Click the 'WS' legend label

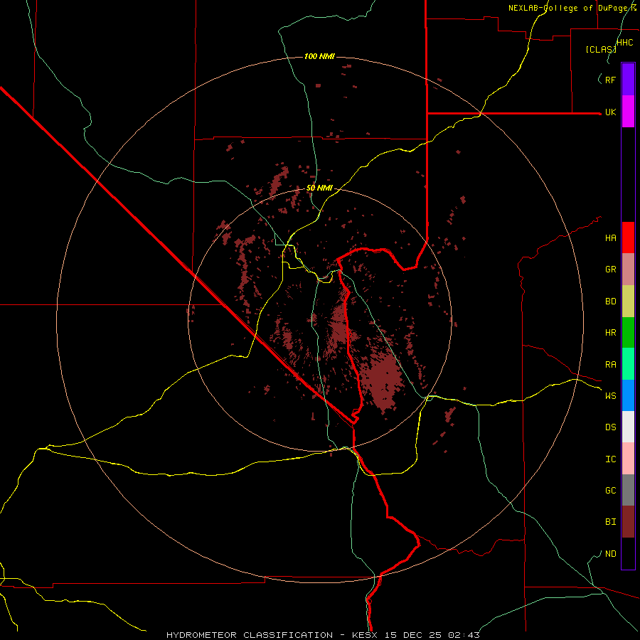611,396
